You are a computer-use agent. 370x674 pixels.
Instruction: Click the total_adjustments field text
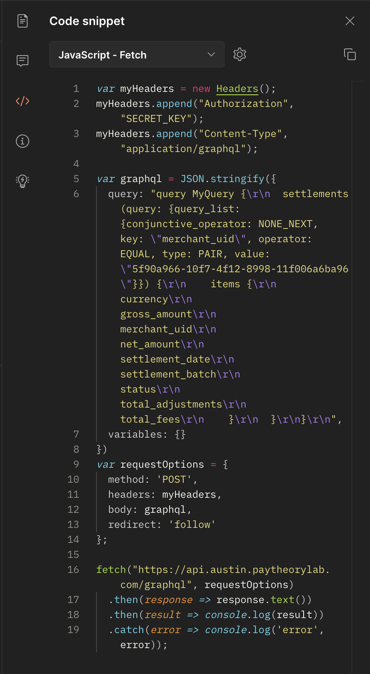click(x=171, y=404)
